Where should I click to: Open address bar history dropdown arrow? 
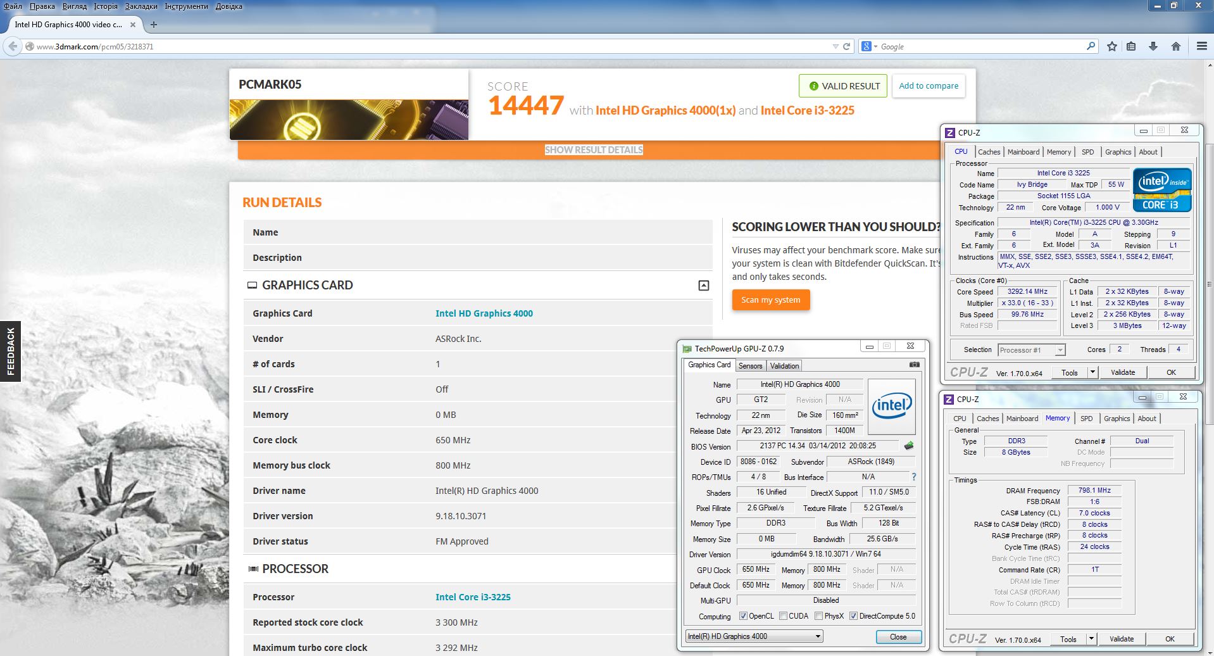pos(835,46)
